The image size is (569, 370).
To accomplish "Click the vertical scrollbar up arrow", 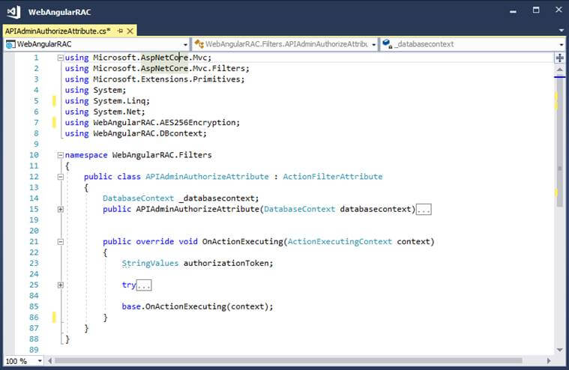I will point(559,69).
